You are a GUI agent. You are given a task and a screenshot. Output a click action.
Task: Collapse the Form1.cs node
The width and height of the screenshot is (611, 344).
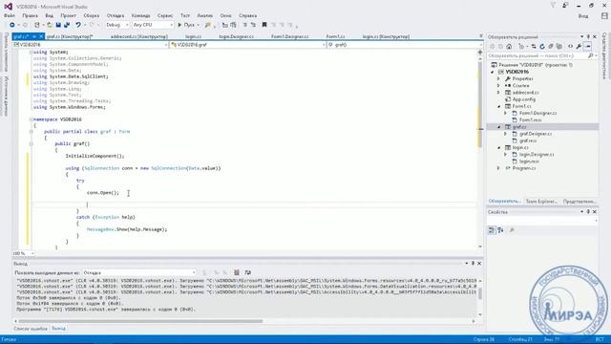point(498,106)
